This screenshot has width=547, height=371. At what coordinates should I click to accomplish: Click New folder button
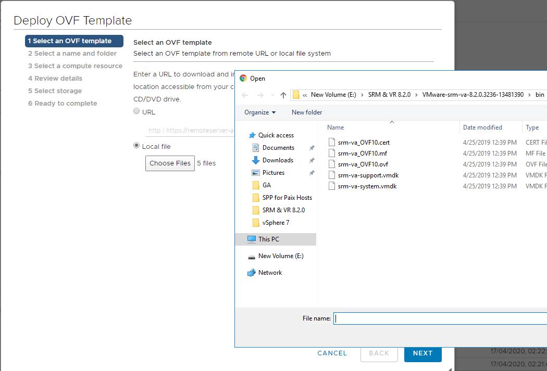[x=307, y=112]
